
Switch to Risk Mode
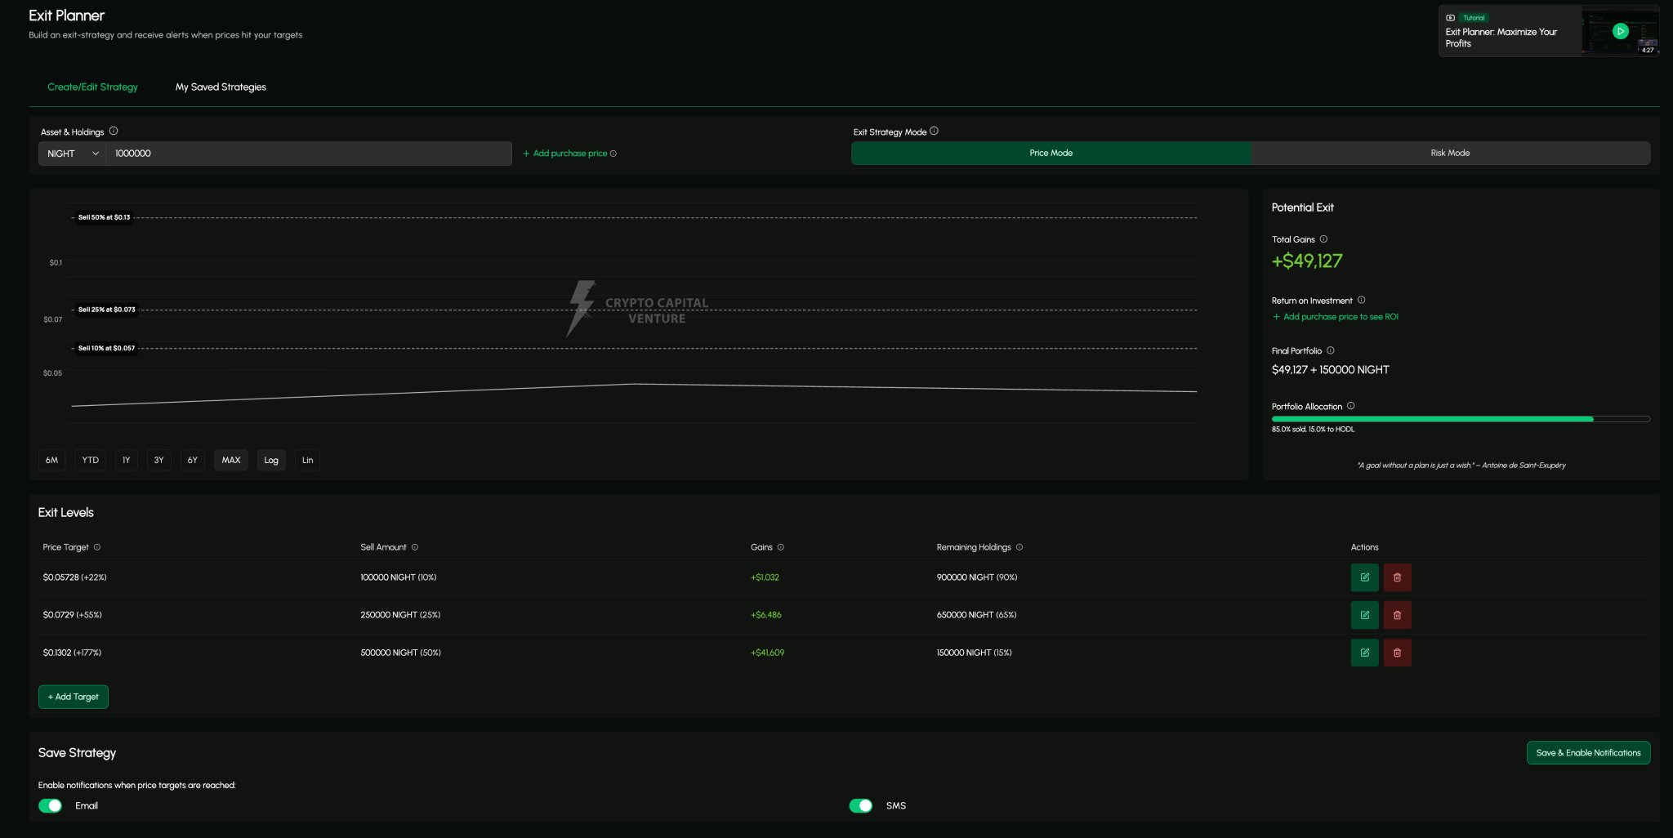(1450, 153)
